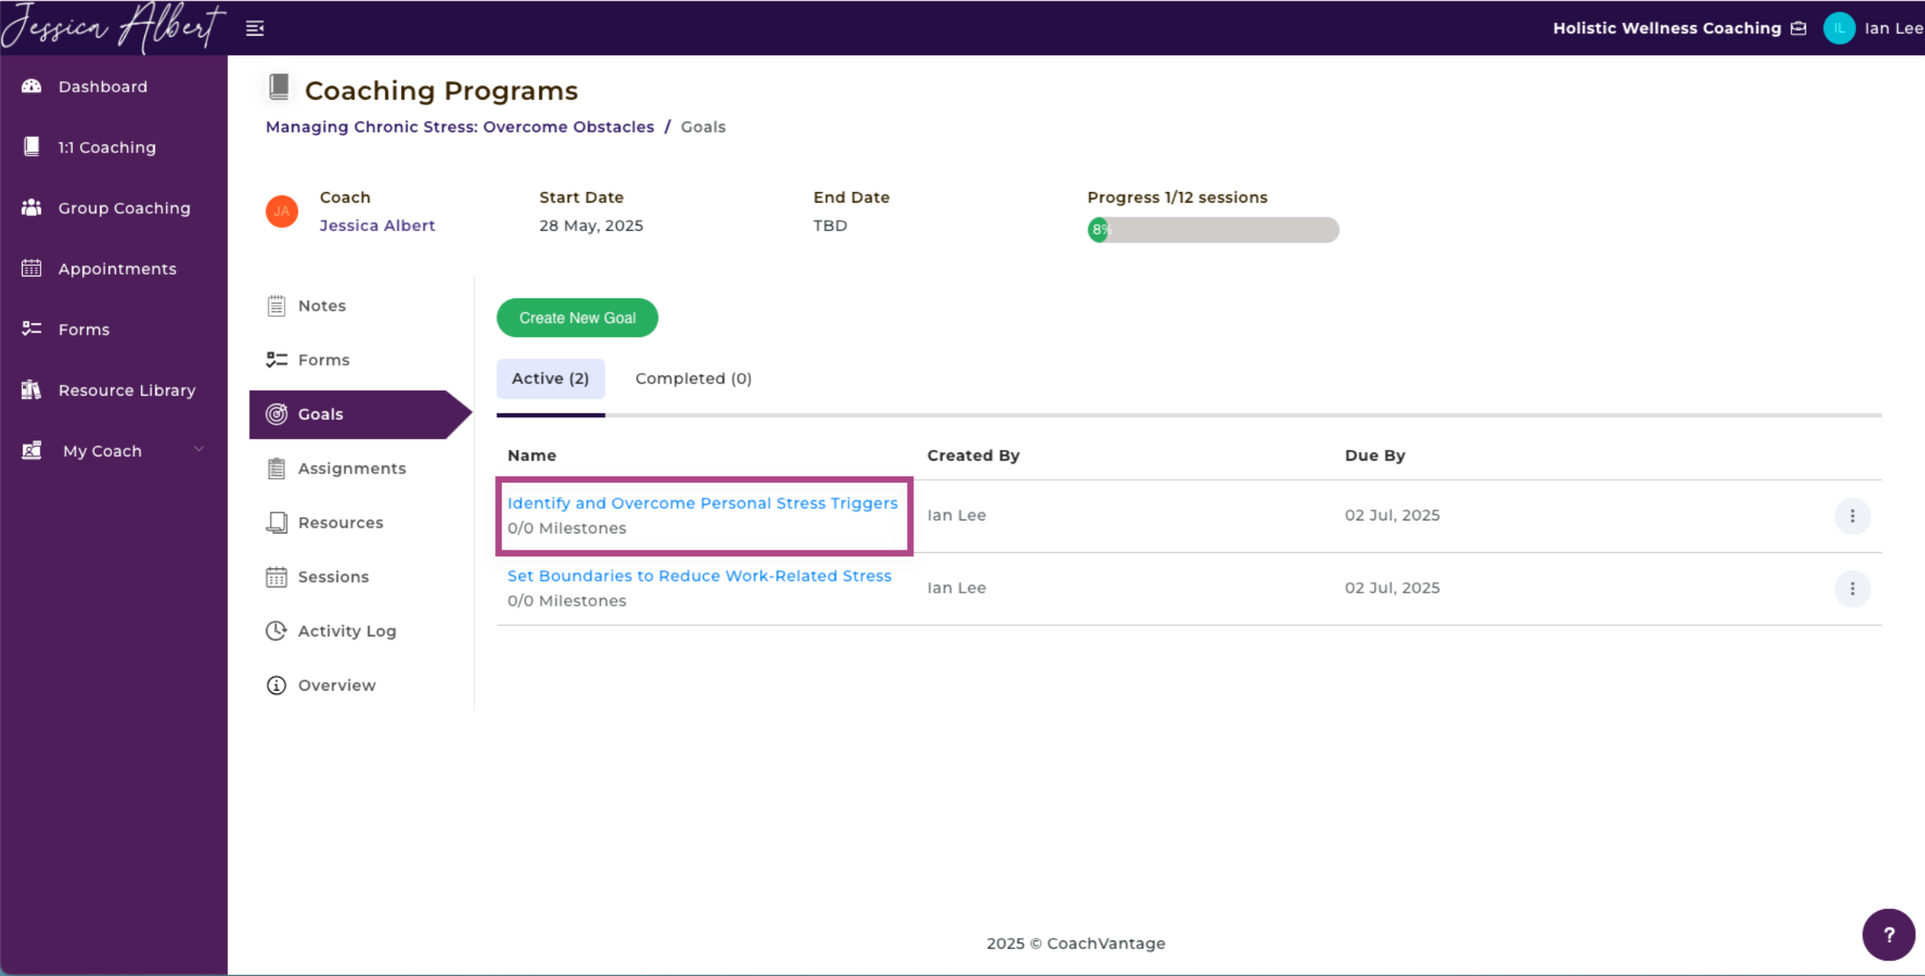Click the Resources book icon
The width and height of the screenshot is (1925, 976).
click(x=276, y=523)
